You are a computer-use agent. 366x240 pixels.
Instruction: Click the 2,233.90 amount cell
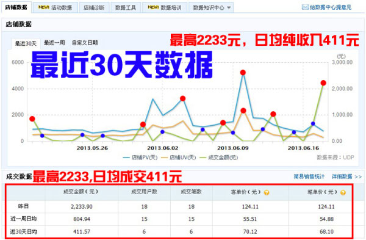click(x=82, y=206)
